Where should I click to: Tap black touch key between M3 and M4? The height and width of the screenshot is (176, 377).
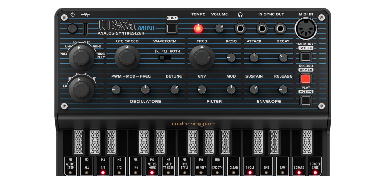pyautogui.click(x=111, y=141)
